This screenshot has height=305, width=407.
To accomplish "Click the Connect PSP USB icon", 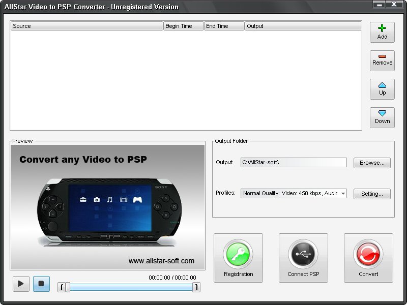I will [x=303, y=258].
